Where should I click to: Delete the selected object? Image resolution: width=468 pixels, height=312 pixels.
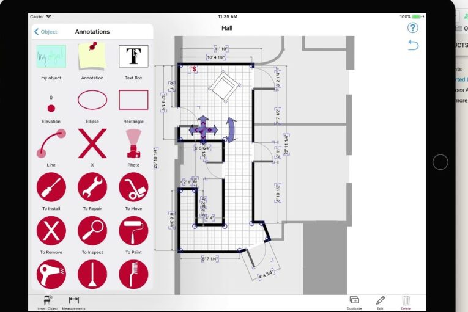[406, 303]
